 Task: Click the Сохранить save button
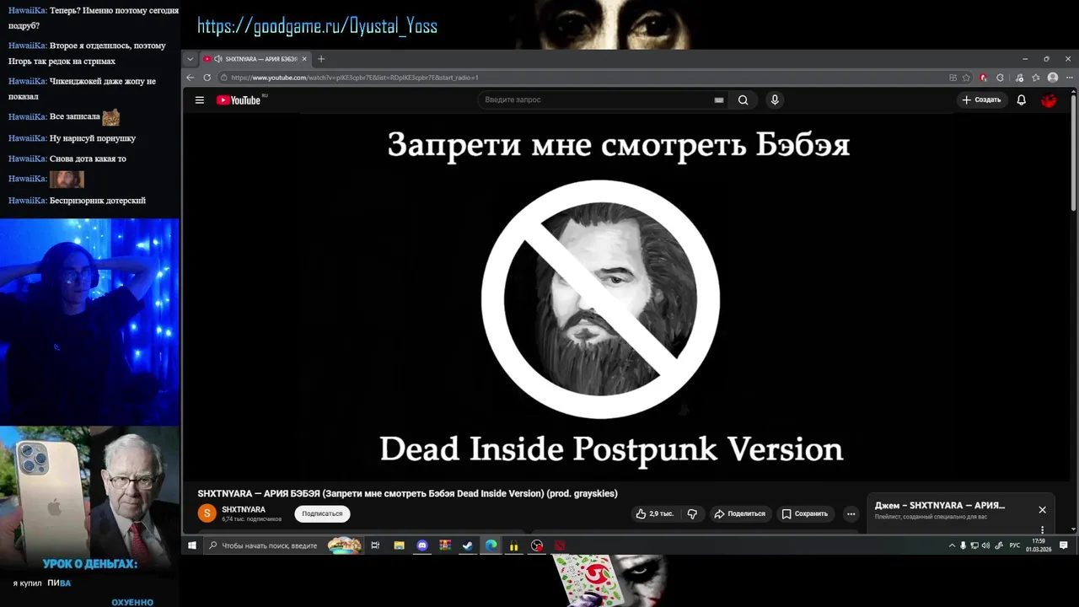click(805, 513)
